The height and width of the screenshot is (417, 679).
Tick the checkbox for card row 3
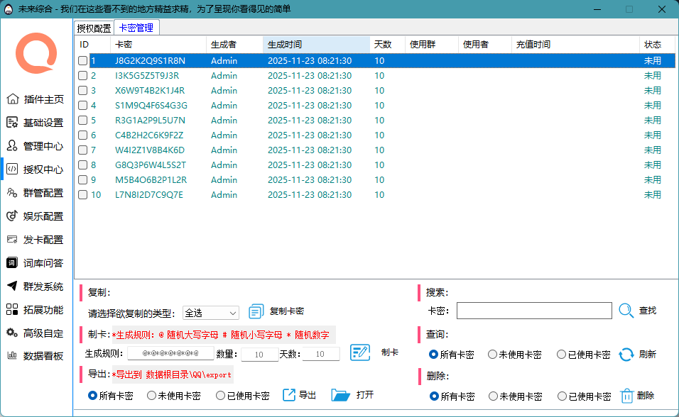[83, 91]
